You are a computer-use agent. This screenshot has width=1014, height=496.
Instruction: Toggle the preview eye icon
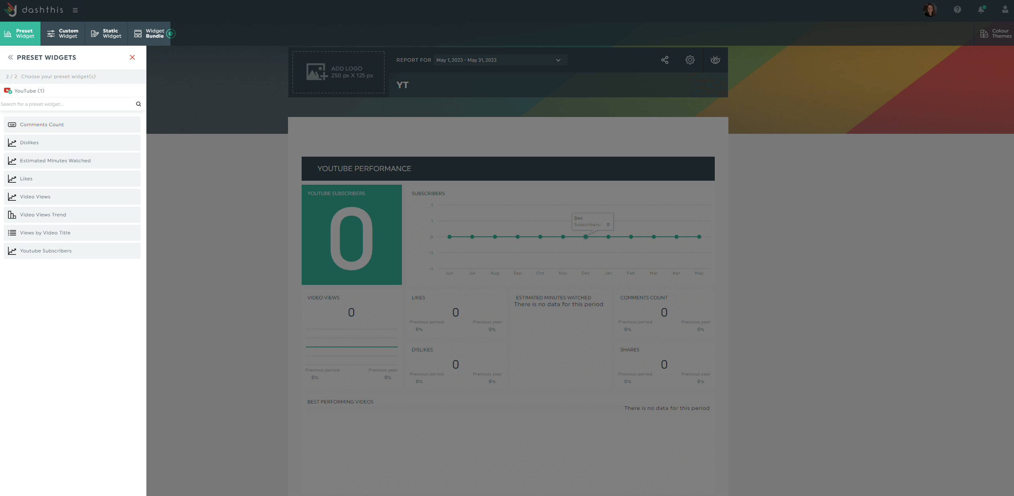pyautogui.click(x=715, y=60)
